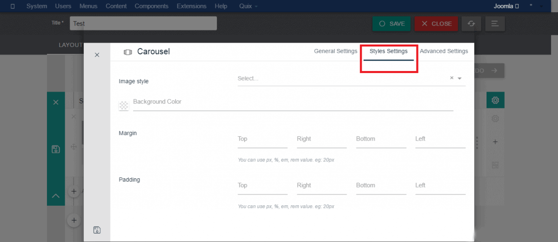Open the hamburger menu icon in top toolbar
The width and height of the screenshot is (558, 242).
(494, 24)
